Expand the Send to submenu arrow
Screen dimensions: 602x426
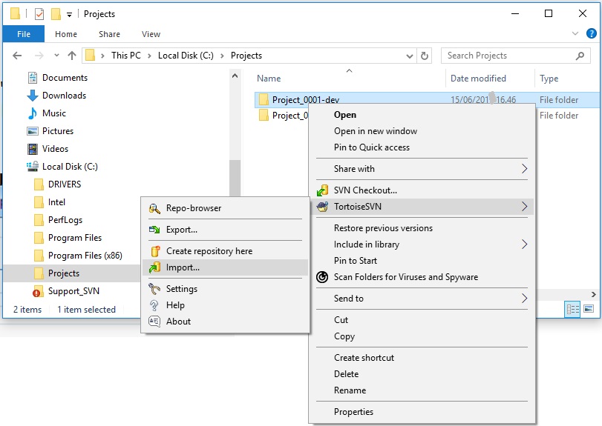coord(525,299)
